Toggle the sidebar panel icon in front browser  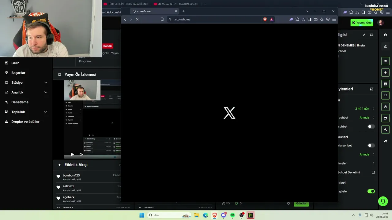pyautogui.click(x=309, y=19)
